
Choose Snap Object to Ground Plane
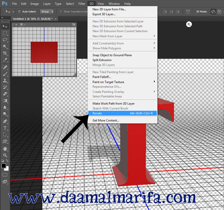(x=122, y=55)
